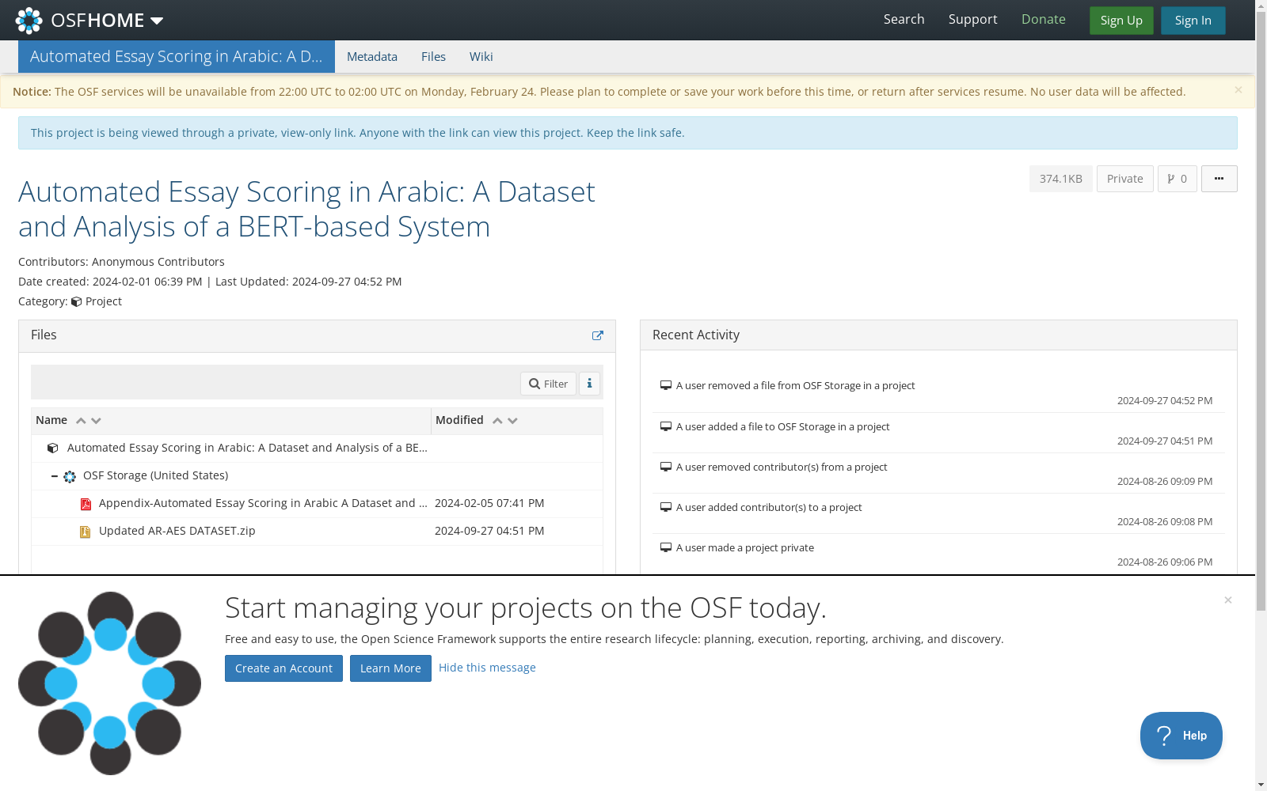Click scrollbar up arrow
1267x791 pixels.
point(1261,6)
